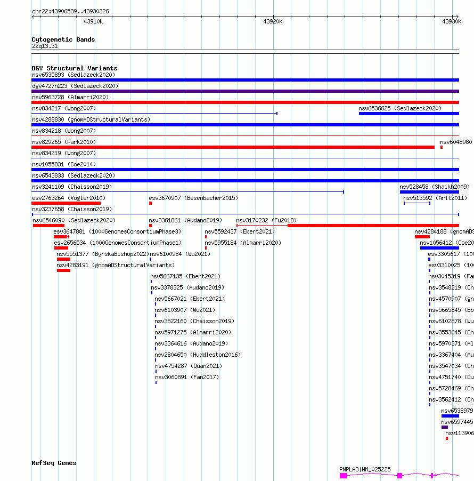
Task: Select the thick red nsv3170232 (Fu2018) bar
Action: tap(373, 226)
